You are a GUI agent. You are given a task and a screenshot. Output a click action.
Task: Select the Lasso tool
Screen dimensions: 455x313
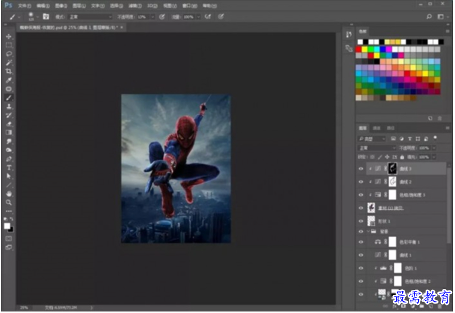tap(9, 54)
